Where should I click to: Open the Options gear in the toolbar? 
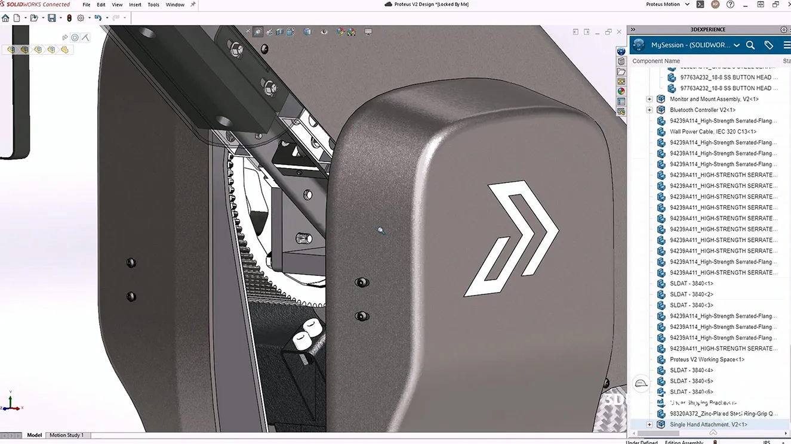81,18
